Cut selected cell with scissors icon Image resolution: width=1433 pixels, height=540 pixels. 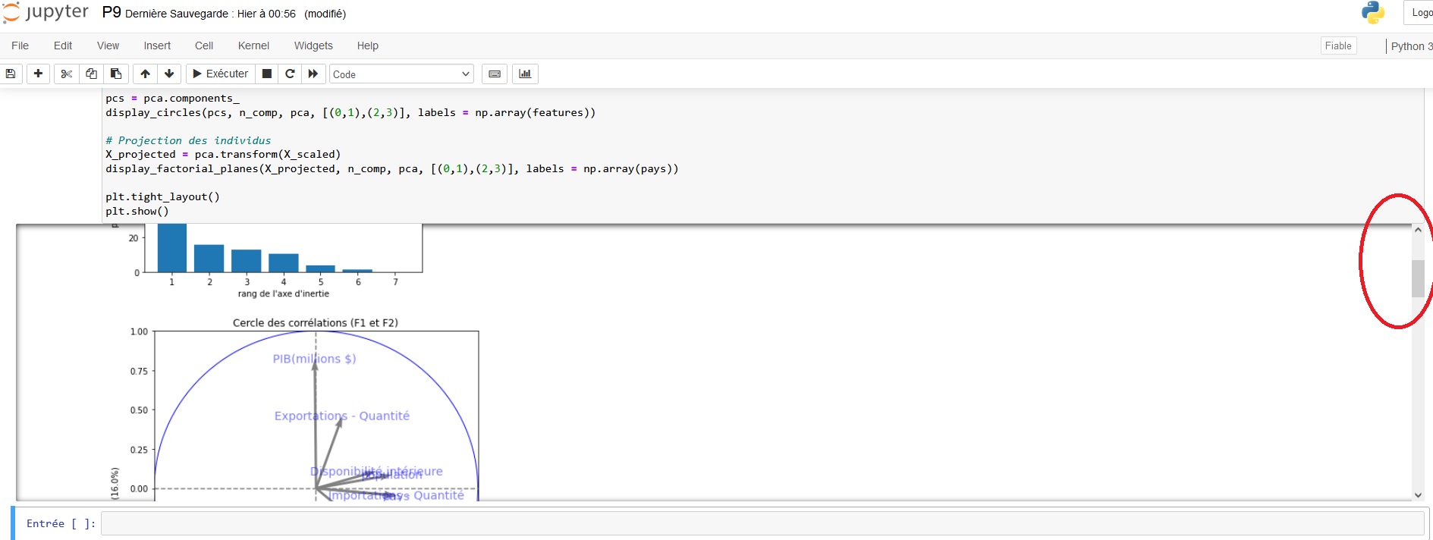click(x=67, y=74)
